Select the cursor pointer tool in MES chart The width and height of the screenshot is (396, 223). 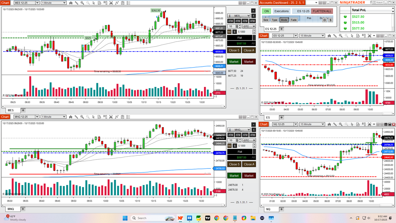coord(94,3)
